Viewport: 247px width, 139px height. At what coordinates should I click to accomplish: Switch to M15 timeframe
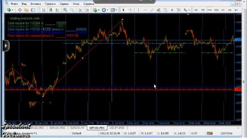tap(210, 10)
